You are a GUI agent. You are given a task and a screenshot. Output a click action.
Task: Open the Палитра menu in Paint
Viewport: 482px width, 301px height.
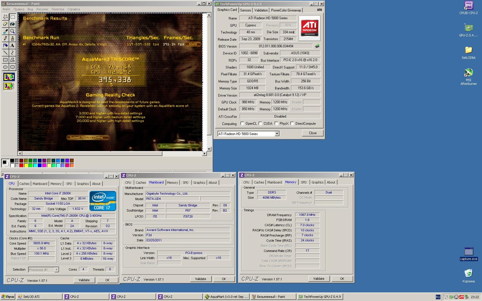pos(58,9)
